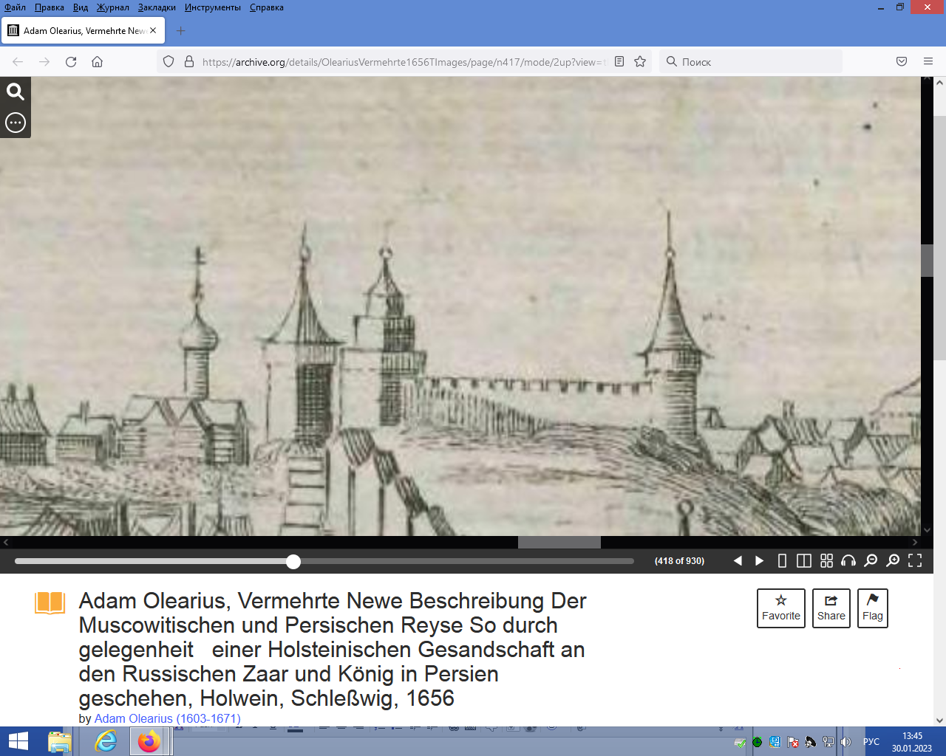
Task: Open the Справка menu
Action: point(267,7)
